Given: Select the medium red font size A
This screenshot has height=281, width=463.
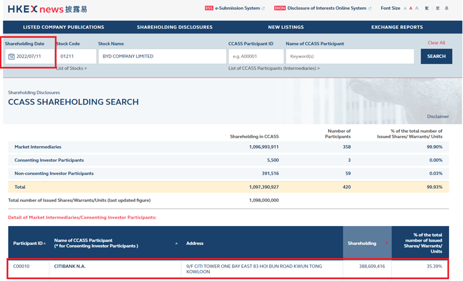Looking at the screenshot, I should [x=411, y=9].
